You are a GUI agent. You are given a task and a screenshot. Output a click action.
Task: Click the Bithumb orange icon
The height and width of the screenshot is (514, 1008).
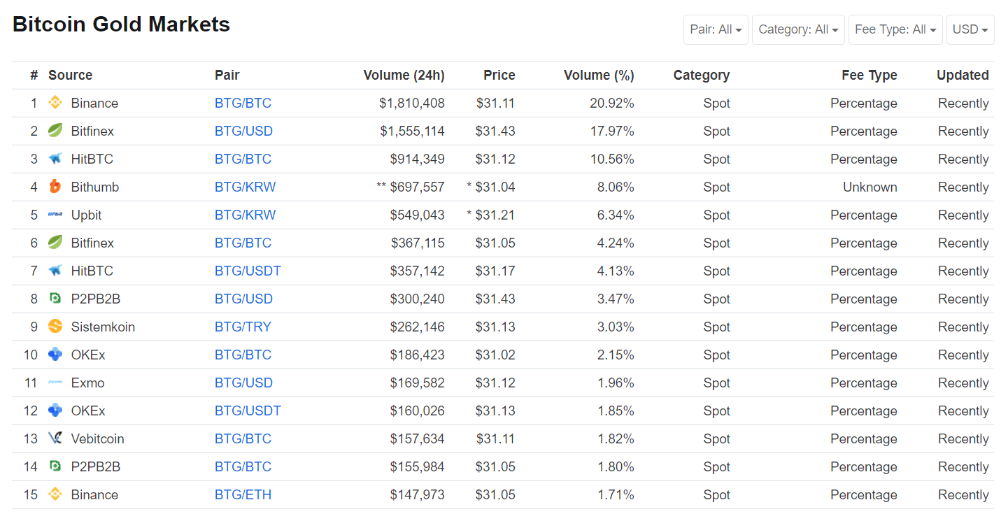tap(55, 187)
